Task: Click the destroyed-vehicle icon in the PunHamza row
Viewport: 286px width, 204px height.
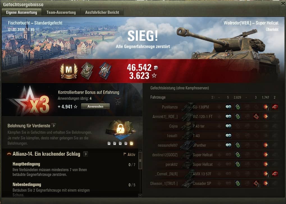Action: [275, 107]
